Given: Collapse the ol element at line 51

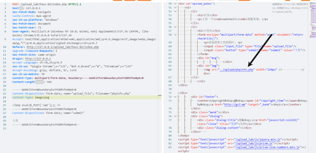Looking at the screenshot, I should (x=175, y=7).
